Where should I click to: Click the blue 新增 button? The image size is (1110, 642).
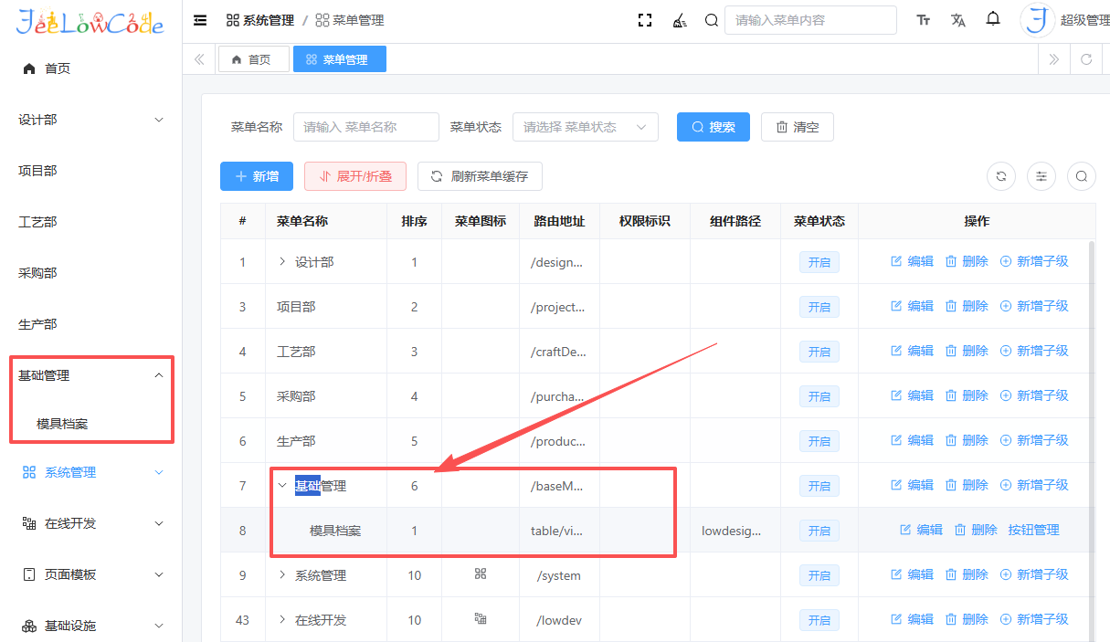[x=257, y=176]
